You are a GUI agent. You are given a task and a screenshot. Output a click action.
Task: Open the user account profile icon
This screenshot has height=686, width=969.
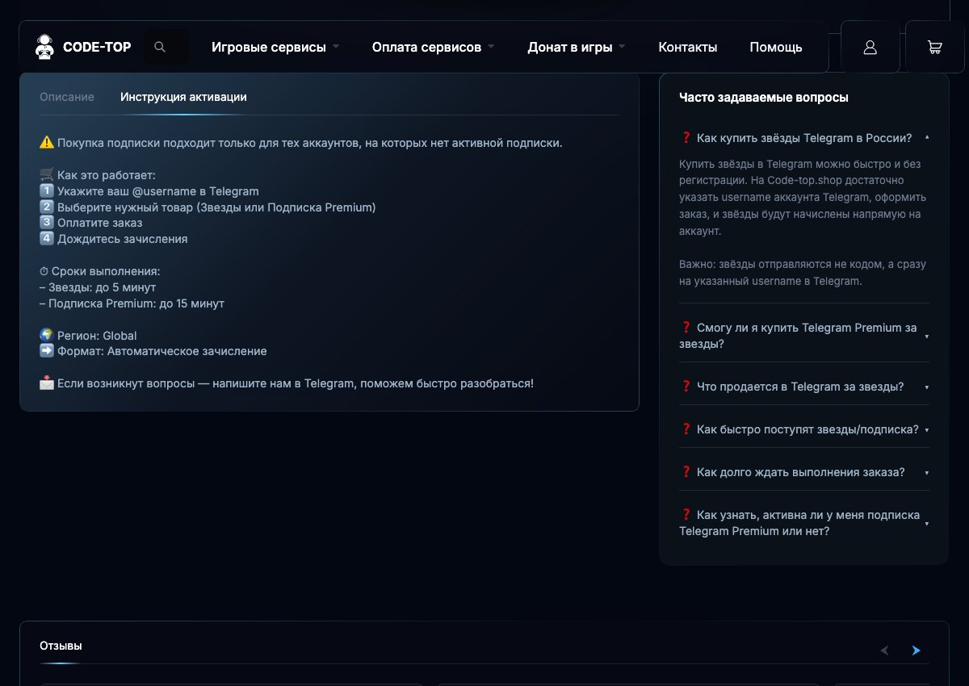click(x=870, y=47)
